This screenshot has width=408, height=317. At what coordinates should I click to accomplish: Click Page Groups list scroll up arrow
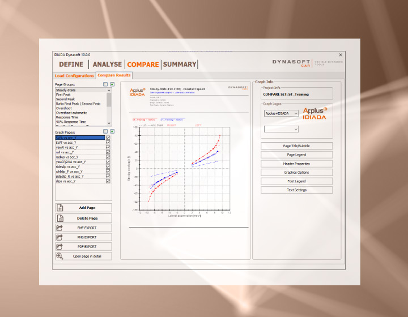[109, 90]
